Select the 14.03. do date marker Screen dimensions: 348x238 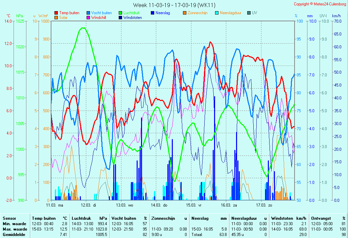(159, 205)
